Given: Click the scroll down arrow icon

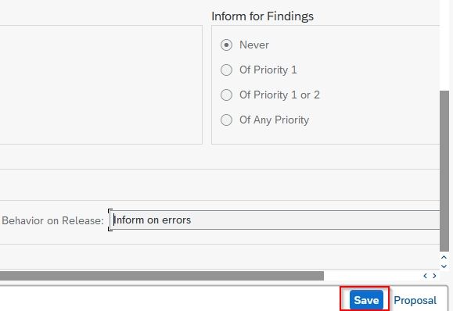Looking at the screenshot, I should coord(444,266).
